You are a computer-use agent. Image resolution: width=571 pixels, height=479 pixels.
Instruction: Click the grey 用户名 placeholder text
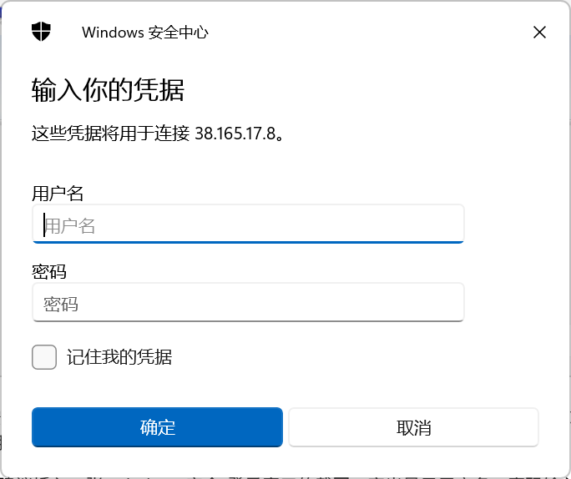[x=71, y=225]
